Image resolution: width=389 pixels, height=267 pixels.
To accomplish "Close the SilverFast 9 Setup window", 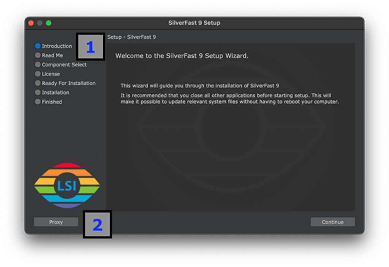I will click(31, 23).
